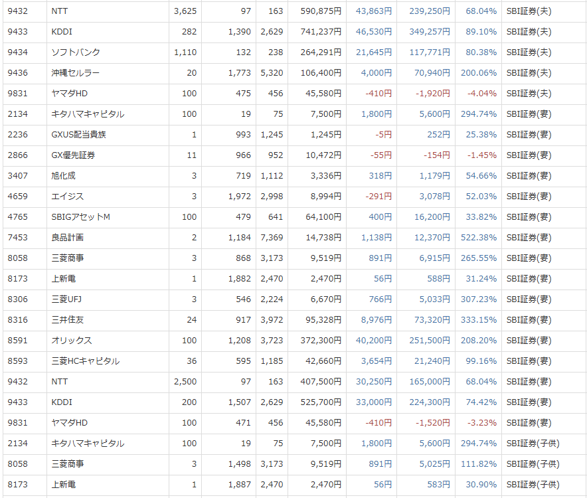The width and height of the screenshot is (587, 498).
Task: Click the 525,700円 KDDI valuation cell
Action: pos(321,402)
